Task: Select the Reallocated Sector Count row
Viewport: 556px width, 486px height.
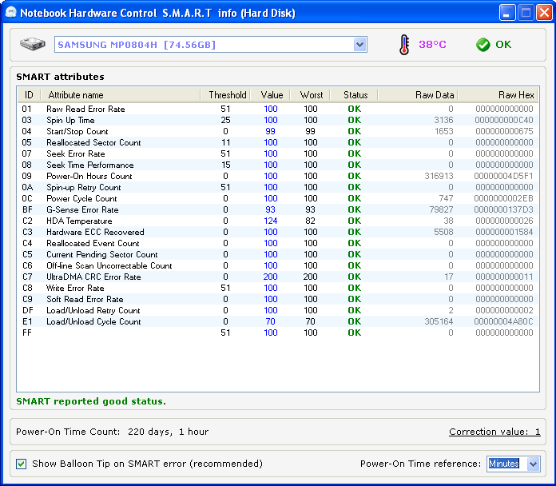Action: click(x=278, y=142)
